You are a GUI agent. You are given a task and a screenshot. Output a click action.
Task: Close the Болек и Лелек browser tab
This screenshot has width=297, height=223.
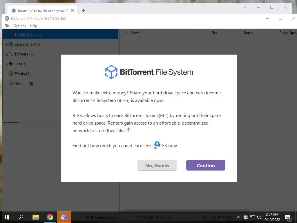(72, 10)
